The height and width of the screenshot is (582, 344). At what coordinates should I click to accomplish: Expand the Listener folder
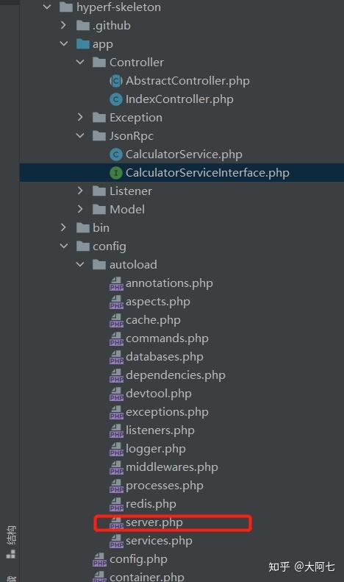point(80,191)
